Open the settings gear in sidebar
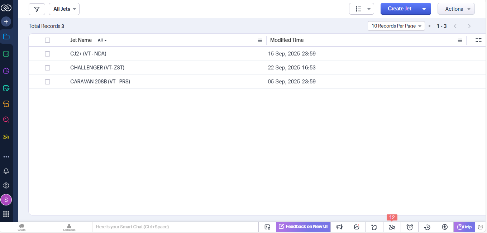 [x=6, y=185]
